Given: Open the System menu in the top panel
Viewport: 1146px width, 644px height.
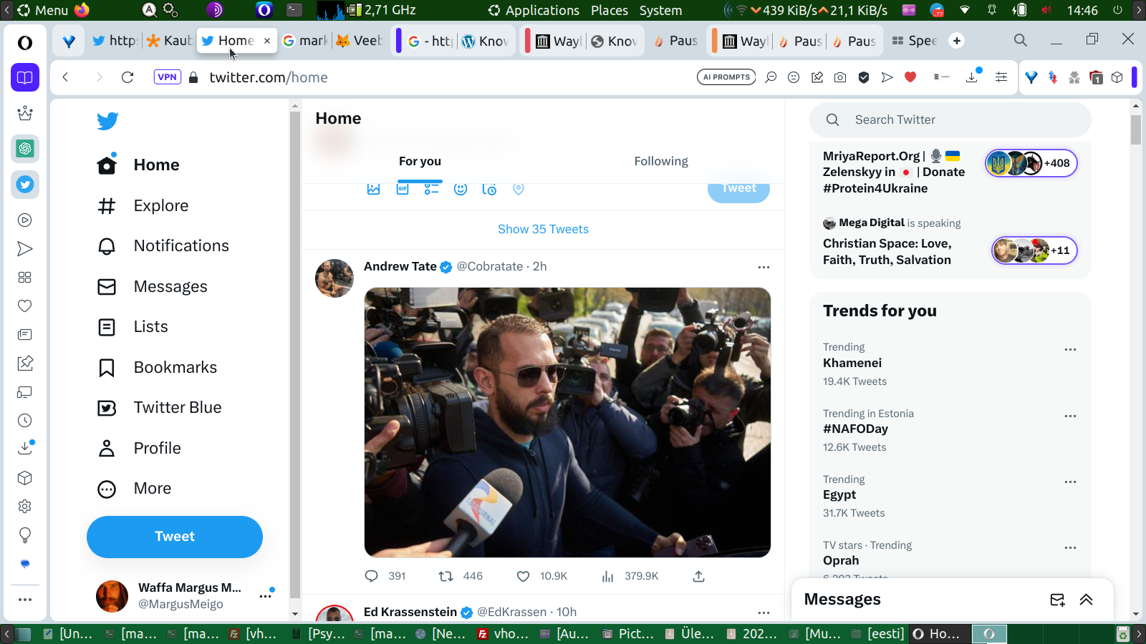Looking at the screenshot, I should click(x=660, y=10).
